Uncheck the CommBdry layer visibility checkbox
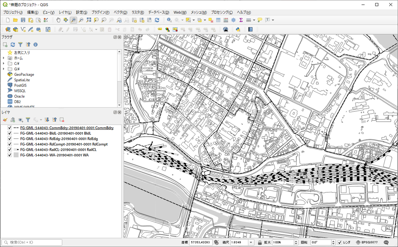398x247 pixels. coord(10,128)
